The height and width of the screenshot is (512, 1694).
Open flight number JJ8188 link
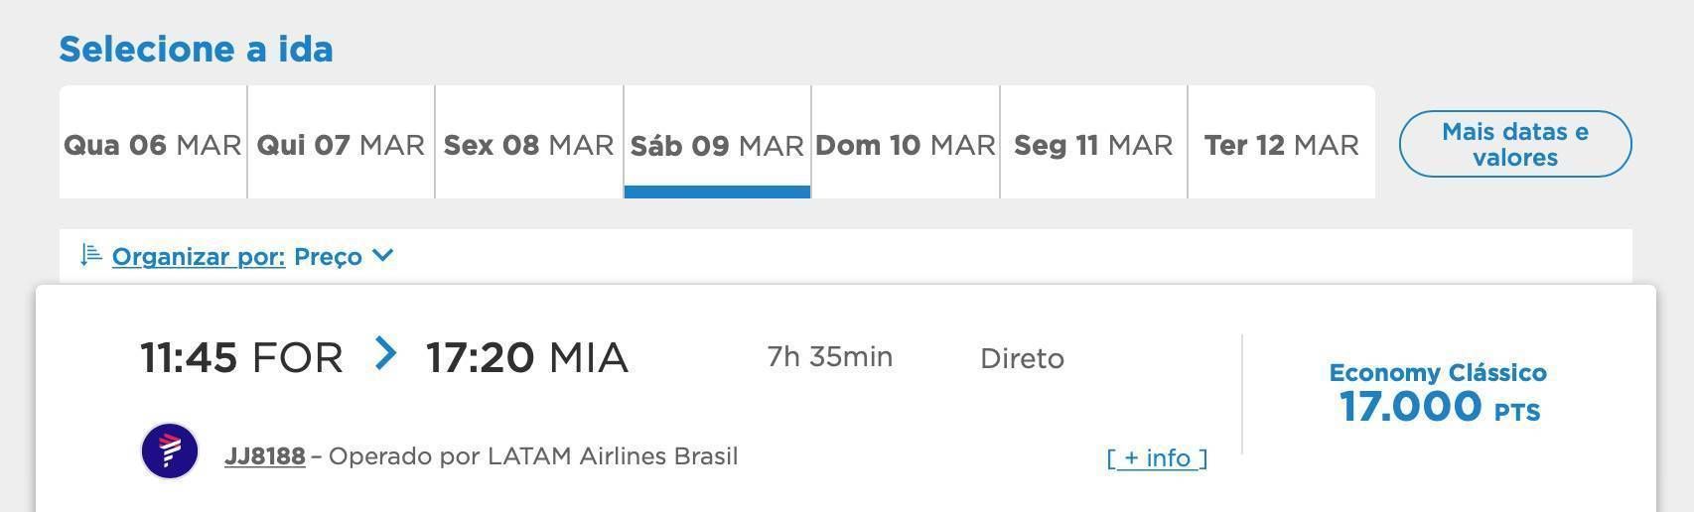click(x=265, y=456)
